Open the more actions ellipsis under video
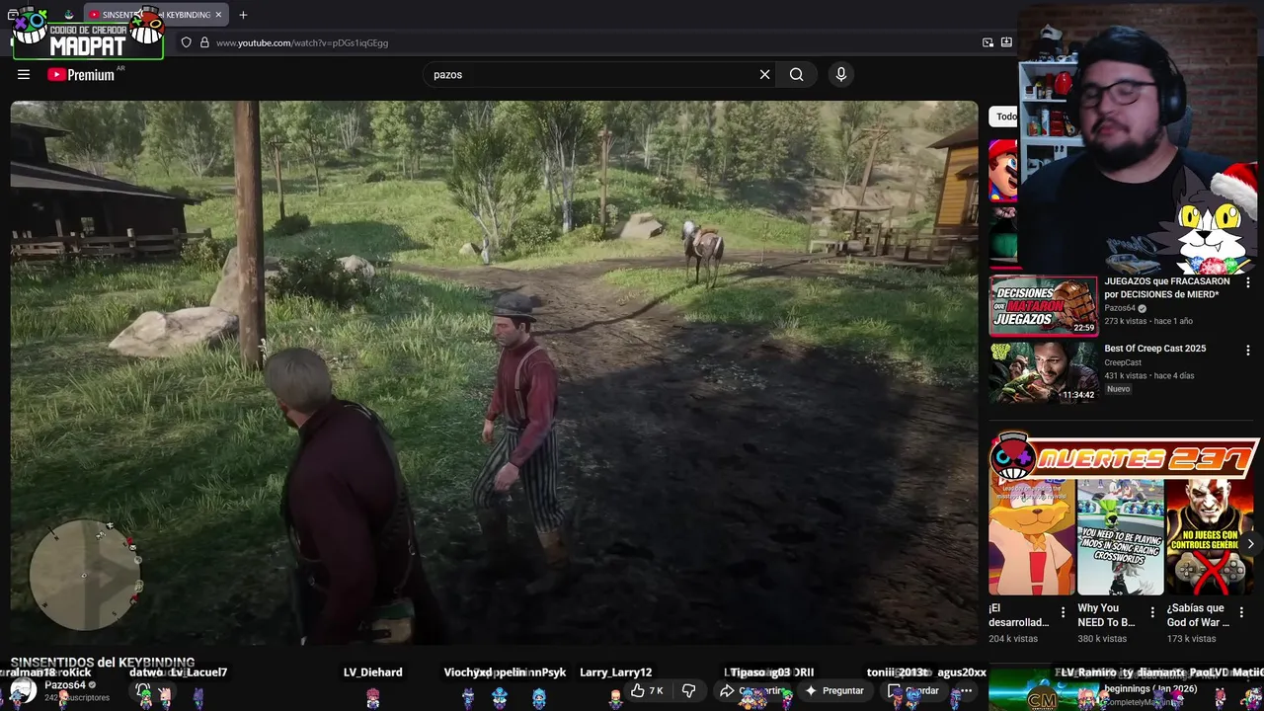The width and height of the screenshot is (1264, 711). pyautogui.click(x=967, y=690)
